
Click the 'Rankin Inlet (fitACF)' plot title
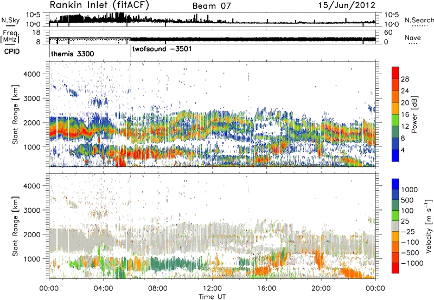coord(99,5)
